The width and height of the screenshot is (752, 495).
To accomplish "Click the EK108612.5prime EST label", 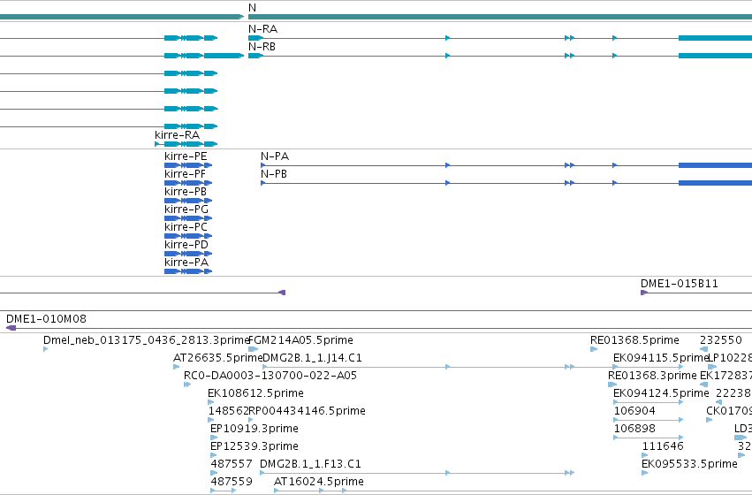I will [x=255, y=393].
